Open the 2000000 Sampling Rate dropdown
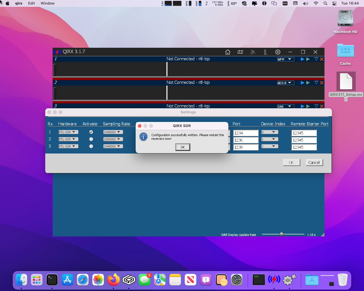 [113, 139]
